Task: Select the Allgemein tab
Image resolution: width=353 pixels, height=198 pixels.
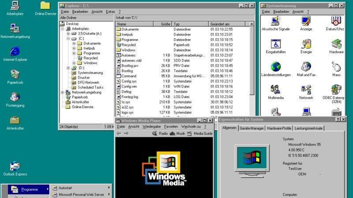Action: coord(229,128)
